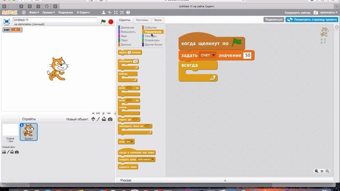Click the cat sprite on the stage

[58, 68]
